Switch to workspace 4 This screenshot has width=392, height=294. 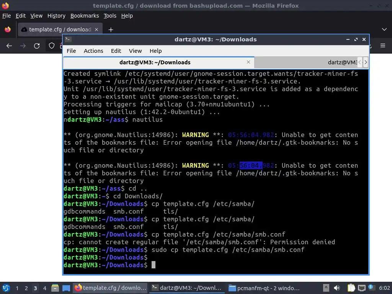point(45,288)
